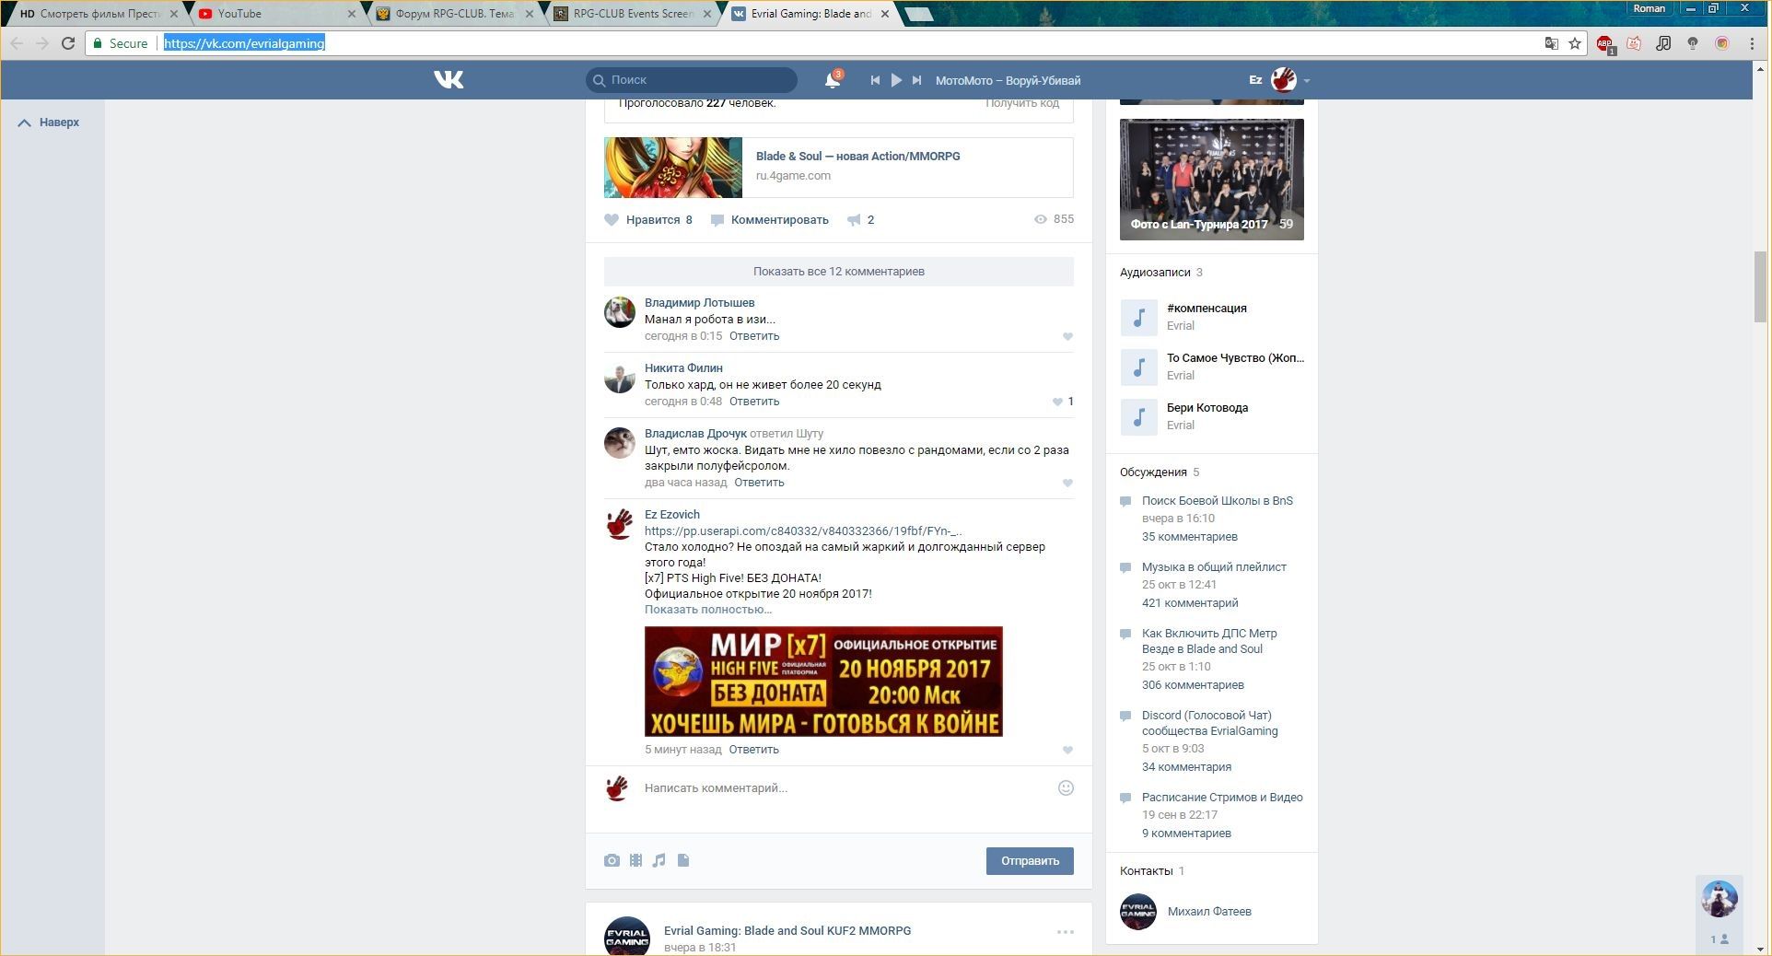This screenshot has height=956, width=1772.
Task: Click the VK logo home icon
Action: click(449, 80)
